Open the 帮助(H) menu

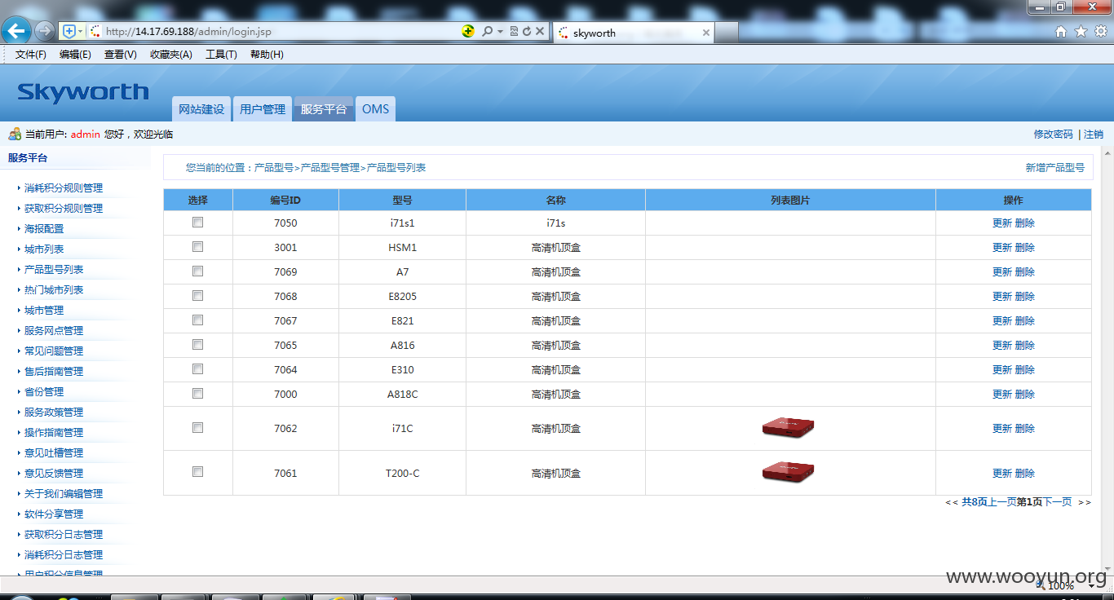[x=267, y=55]
